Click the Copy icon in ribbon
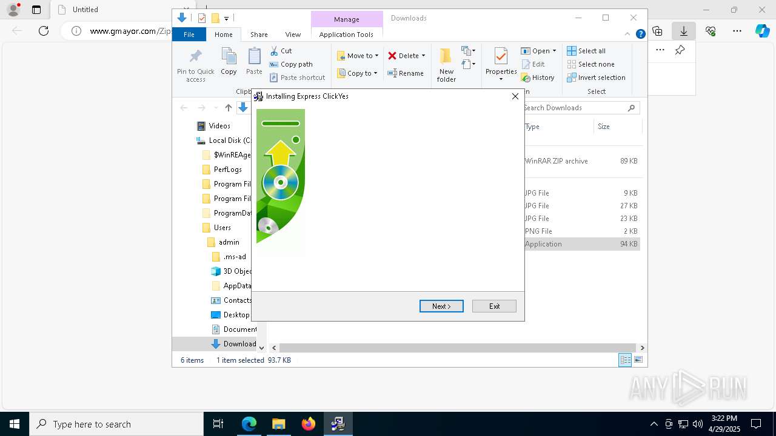The height and width of the screenshot is (436, 776). tap(229, 56)
